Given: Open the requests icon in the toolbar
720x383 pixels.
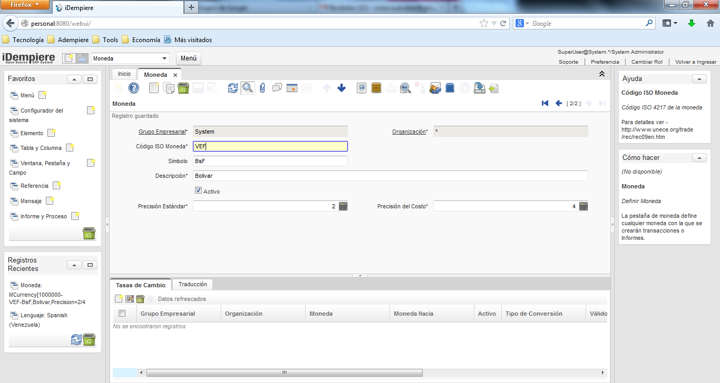Looking at the screenshot, I should (435, 88).
